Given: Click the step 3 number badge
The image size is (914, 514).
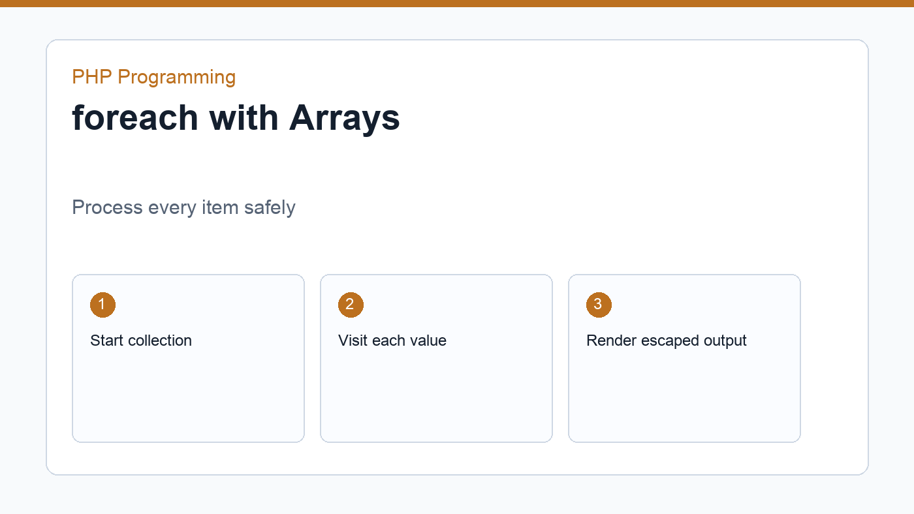Looking at the screenshot, I should [x=599, y=305].
